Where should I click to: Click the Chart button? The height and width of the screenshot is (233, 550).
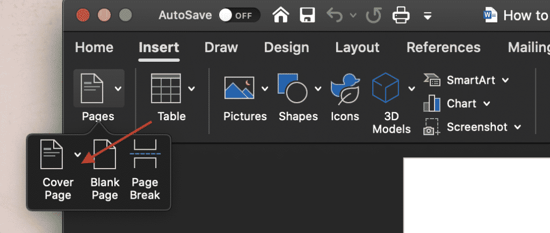tap(457, 103)
